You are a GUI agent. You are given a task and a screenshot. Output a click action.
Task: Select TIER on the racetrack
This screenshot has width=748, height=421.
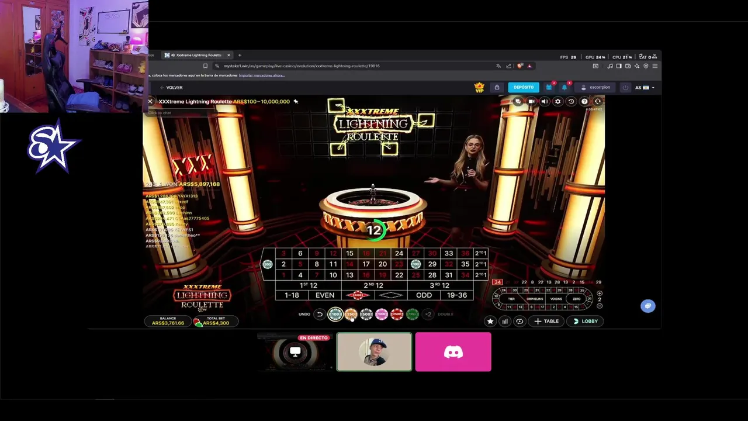click(x=511, y=299)
